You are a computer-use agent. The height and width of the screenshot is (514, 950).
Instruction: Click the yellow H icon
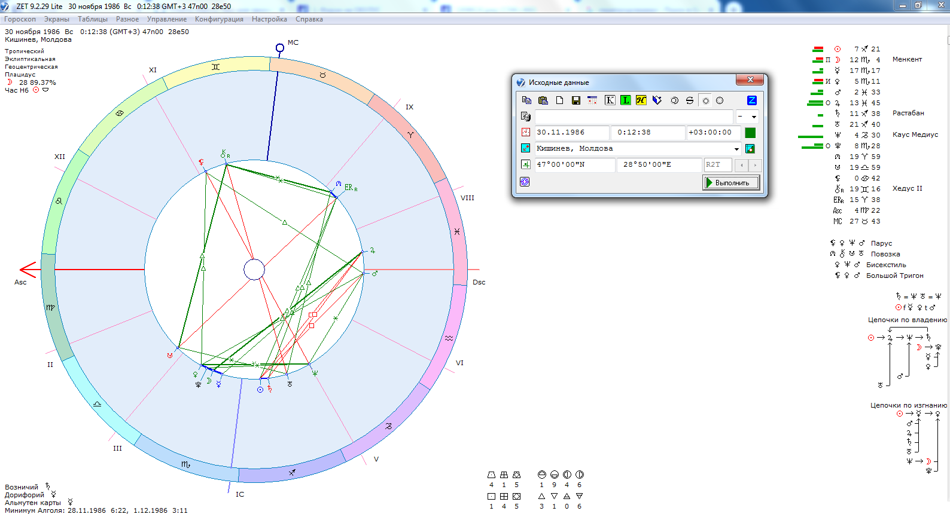[x=641, y=100]
